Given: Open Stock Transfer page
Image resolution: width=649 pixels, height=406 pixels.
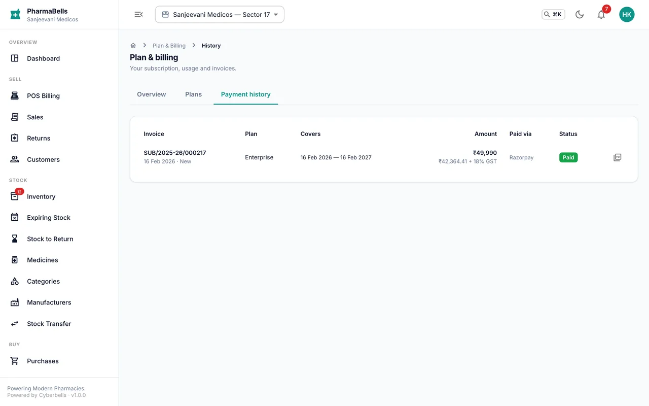Looking at the screenshot, I should click(x=59, y=324).
